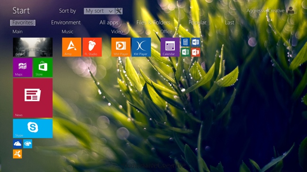The image size is (307, 172).
Task: Open the Files & Folders tab
Action: [x=153, y=23]
